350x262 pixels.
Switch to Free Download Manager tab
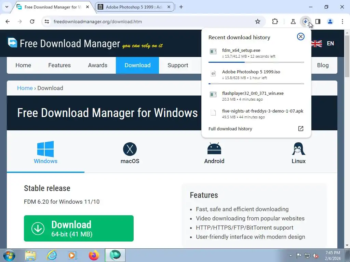pyautogui.click(x=53, y=7)
